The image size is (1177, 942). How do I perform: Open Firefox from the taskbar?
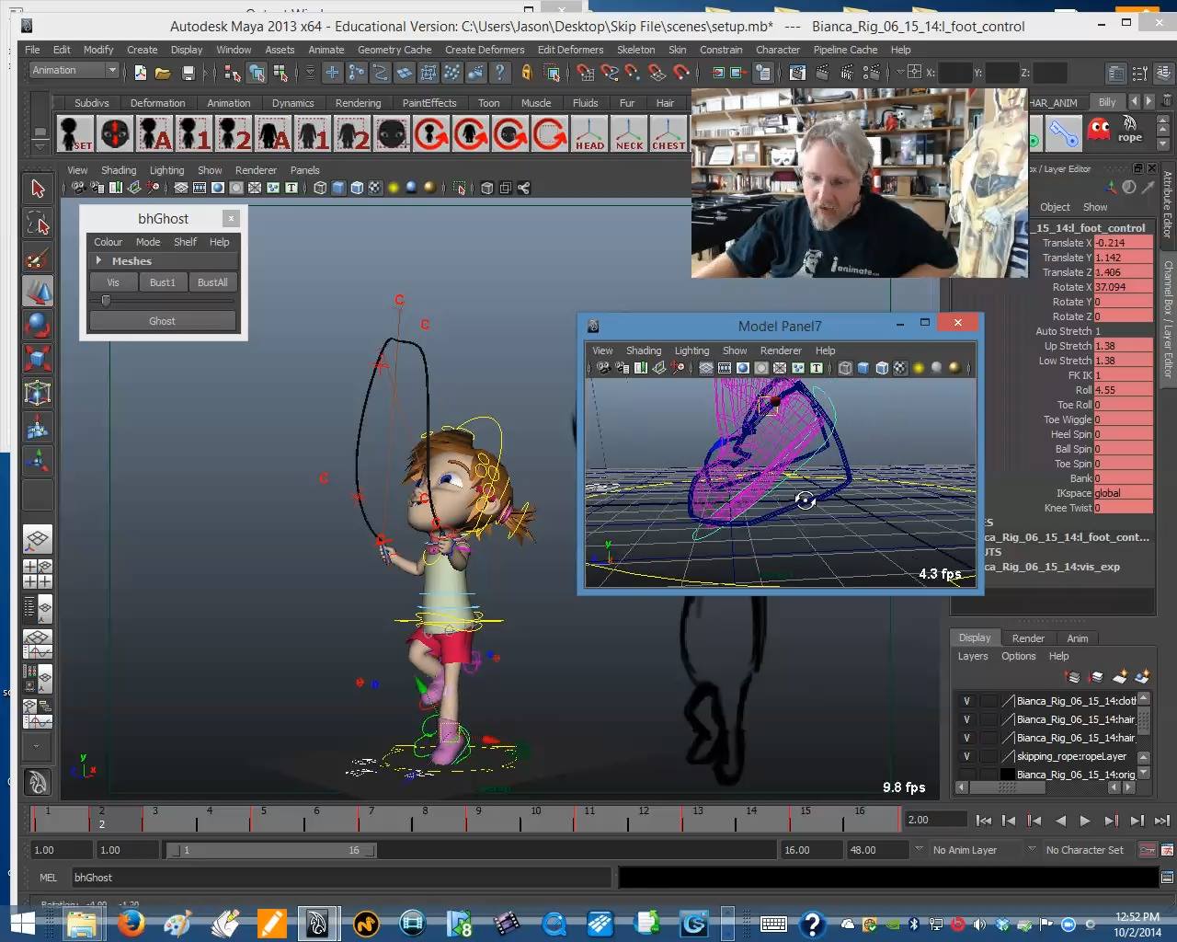point(130,923)
